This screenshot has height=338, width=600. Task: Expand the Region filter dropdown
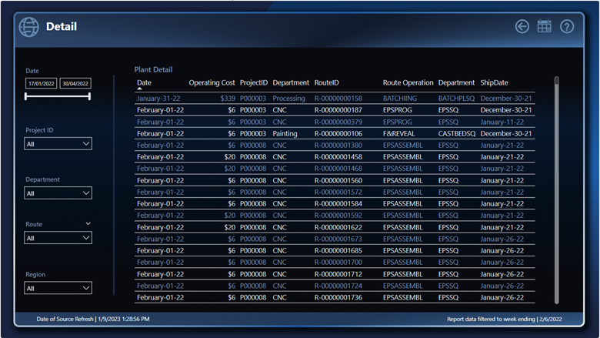click(x=58, y=288)
